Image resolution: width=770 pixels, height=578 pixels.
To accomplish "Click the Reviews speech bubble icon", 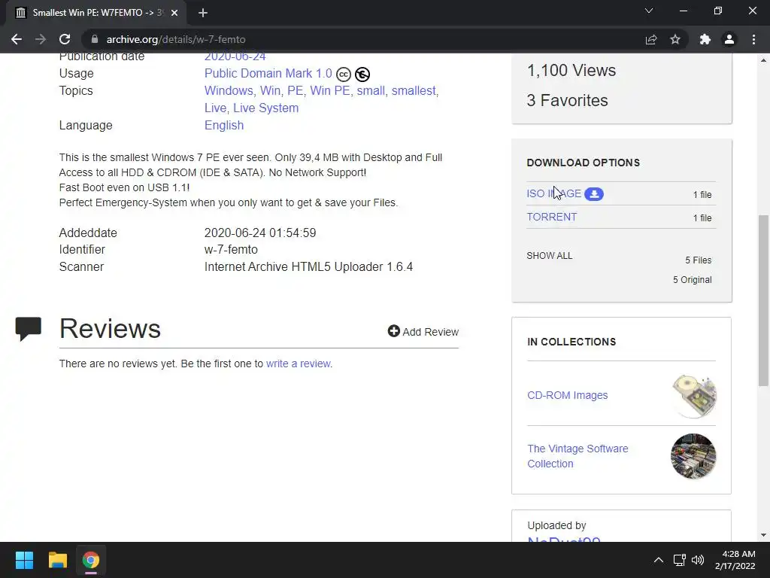I will click(x=29, y=329).
